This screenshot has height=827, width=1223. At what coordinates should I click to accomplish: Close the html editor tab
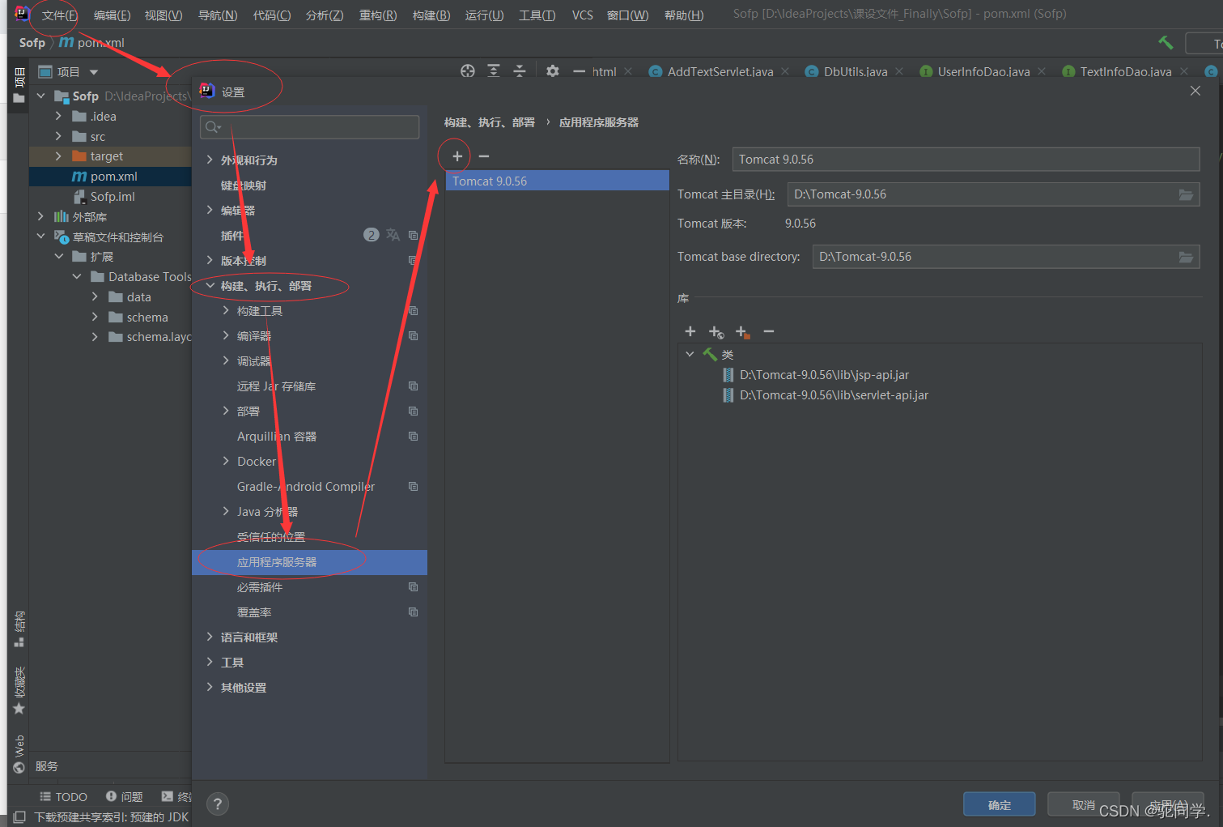pos(628,71)
